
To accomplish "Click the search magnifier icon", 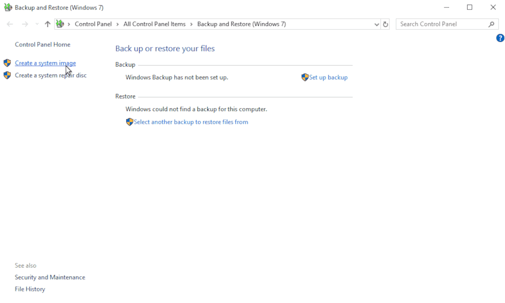I will 491,24.
